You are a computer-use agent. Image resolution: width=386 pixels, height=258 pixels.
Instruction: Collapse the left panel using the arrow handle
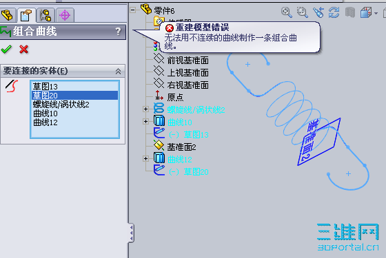131,233
